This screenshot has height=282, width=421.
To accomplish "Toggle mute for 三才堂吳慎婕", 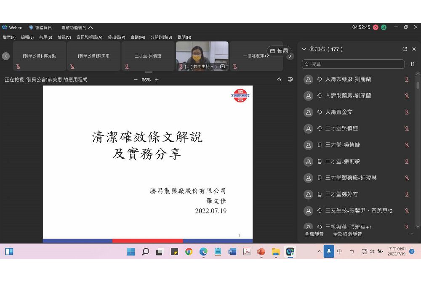I will [407, 128].
